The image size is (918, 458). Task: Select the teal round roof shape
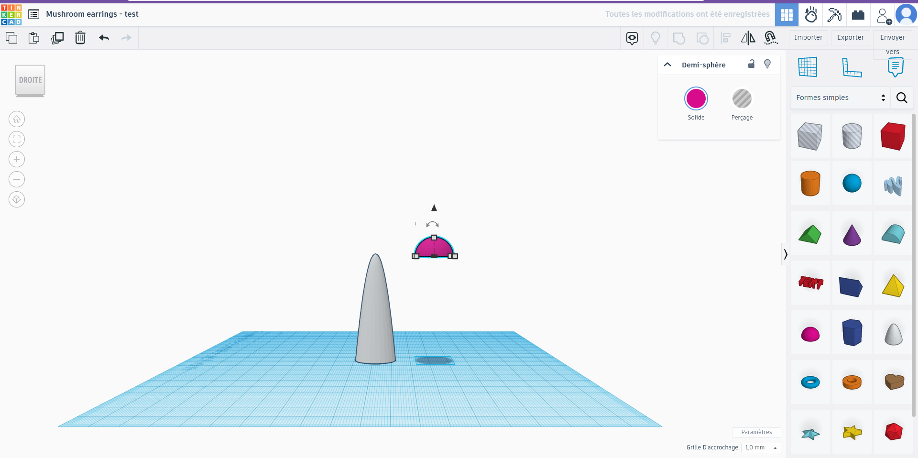(893, 234)
